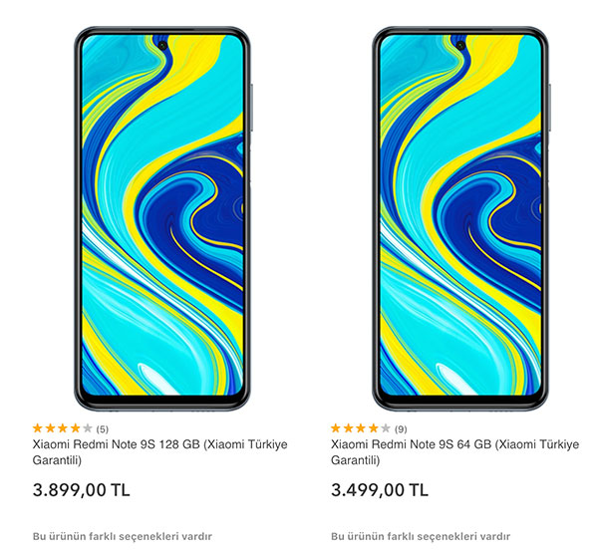Click the 3.499,00 TL price
The height and width of the screenshot is (554, 598).
click(x=380, y=490)
